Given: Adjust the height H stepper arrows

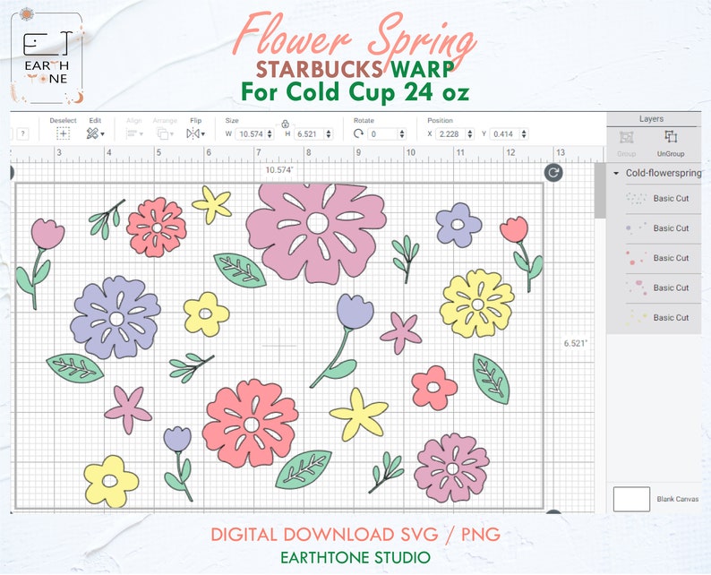Looking at the screenshot, I should (x=329, y=134).
